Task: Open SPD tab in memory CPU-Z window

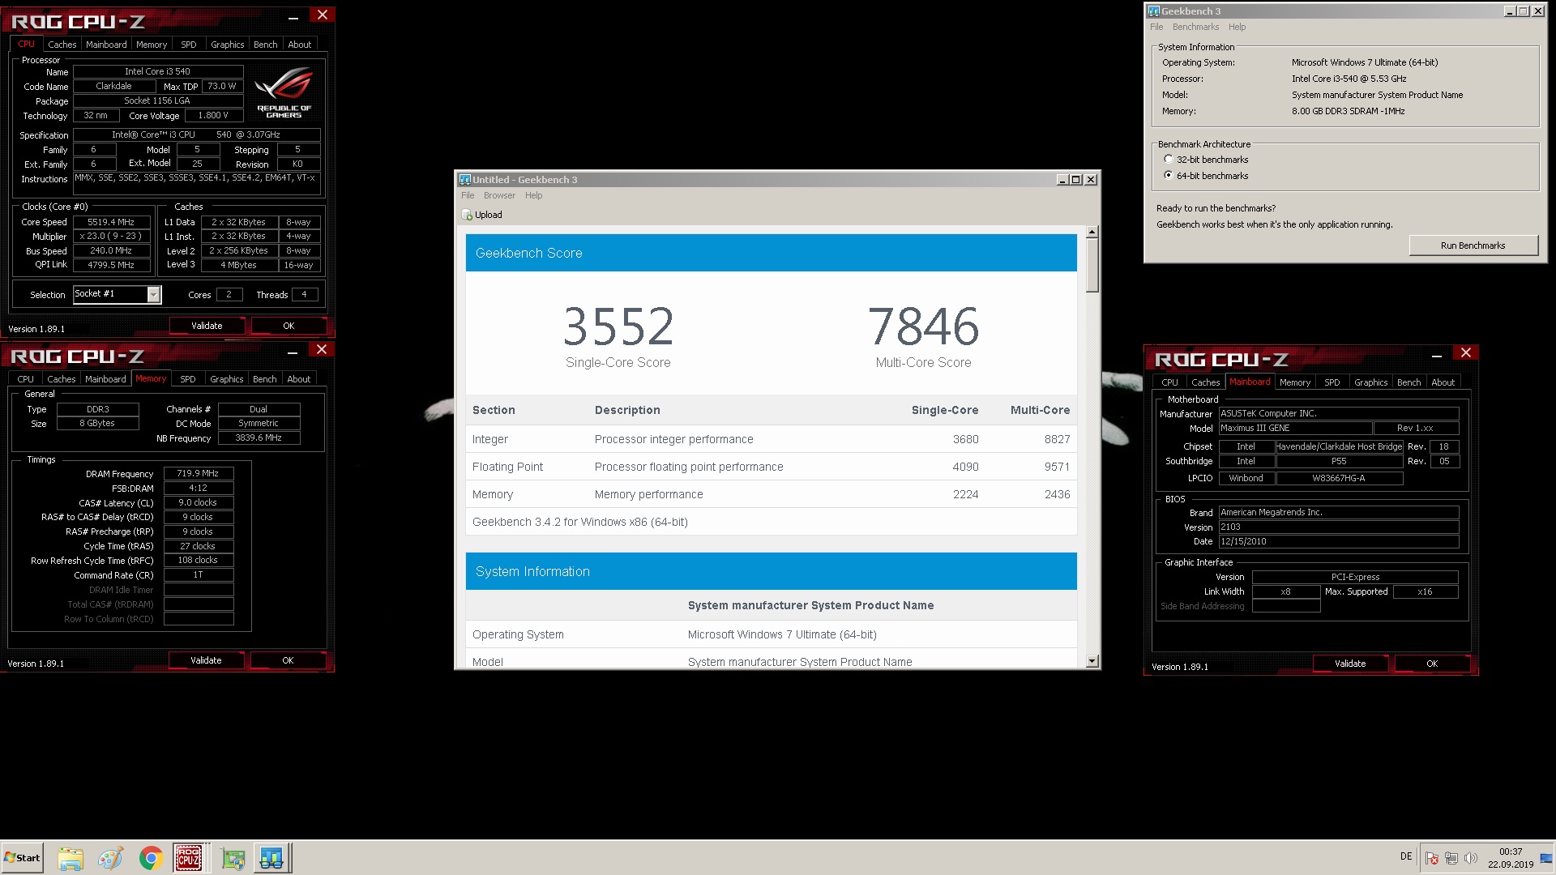Action: click(x=188, y=379)
